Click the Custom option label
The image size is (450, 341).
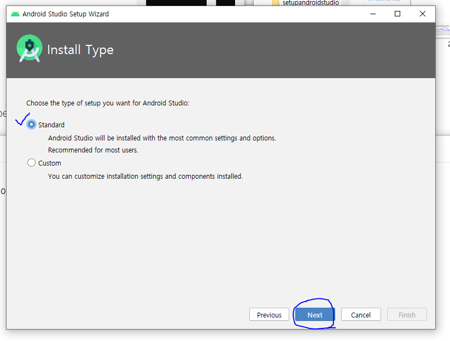(x=50, y=163)
